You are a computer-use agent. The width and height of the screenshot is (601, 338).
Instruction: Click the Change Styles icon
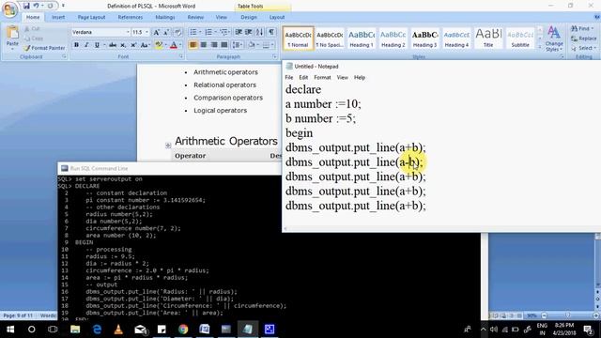[x=554, y=38]
